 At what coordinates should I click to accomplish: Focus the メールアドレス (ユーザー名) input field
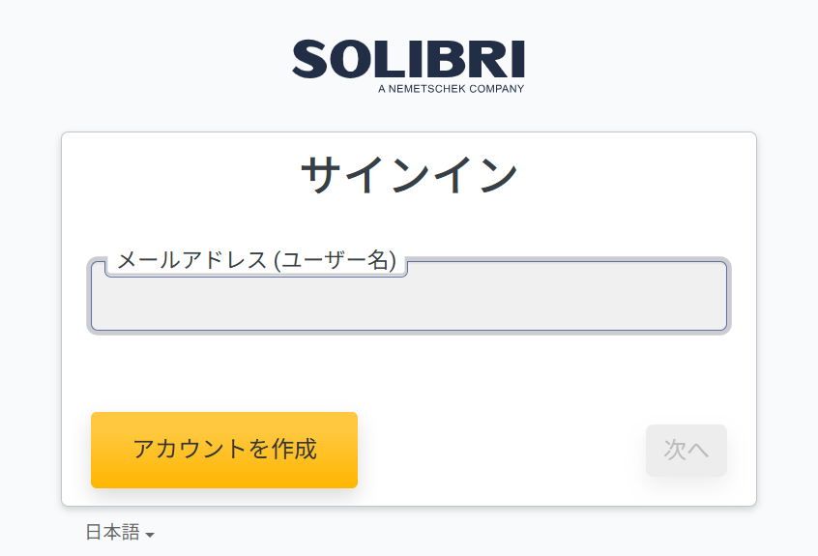point(409,296)
